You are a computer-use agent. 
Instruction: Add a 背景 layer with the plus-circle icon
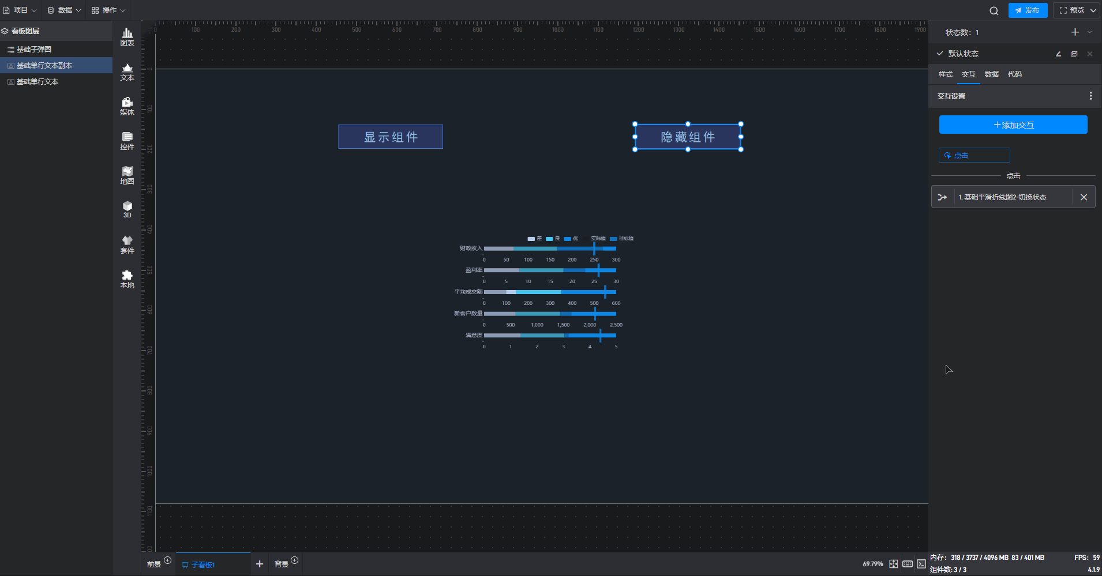[294, 560]
